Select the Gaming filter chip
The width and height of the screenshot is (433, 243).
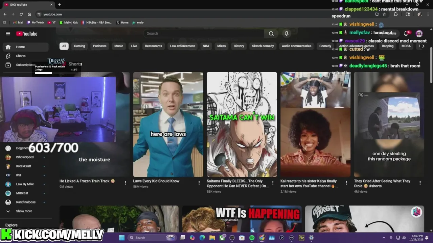(x=79, y=46)
